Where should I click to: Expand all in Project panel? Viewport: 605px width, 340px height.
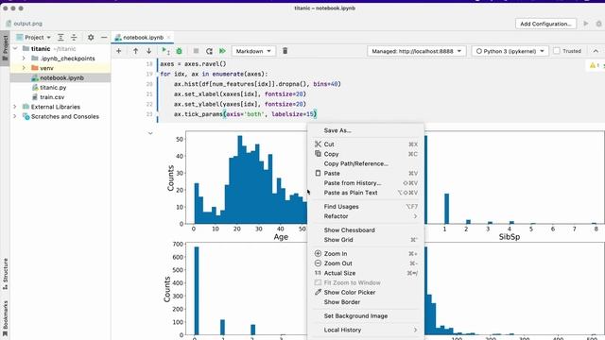click(60, 38)
